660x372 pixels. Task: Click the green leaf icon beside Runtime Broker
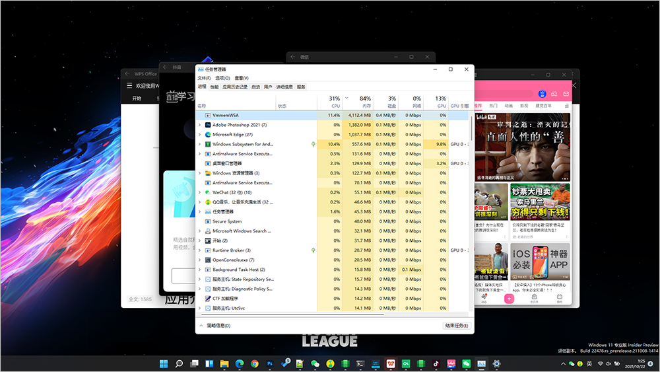[313, 250]
